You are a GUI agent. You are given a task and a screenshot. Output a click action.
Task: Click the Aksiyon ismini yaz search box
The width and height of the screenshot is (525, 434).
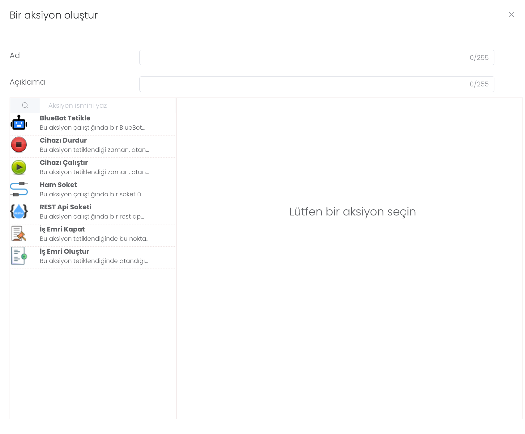coord(108,106)
